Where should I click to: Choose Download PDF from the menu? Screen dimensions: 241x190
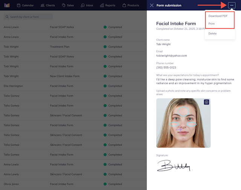coord(218,16)
